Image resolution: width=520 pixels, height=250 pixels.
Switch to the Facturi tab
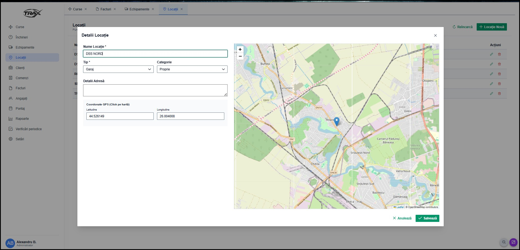pyautogui.click(x=105, y=9)
